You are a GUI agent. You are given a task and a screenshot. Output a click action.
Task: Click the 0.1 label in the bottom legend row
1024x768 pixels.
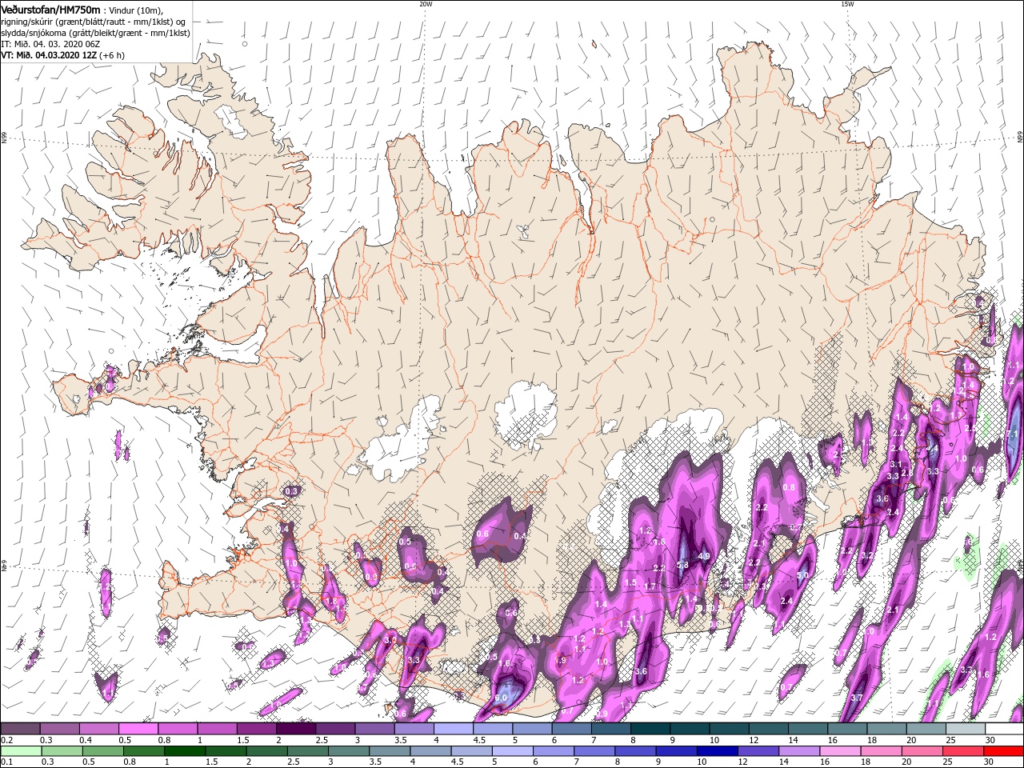[x=6, y=762]
